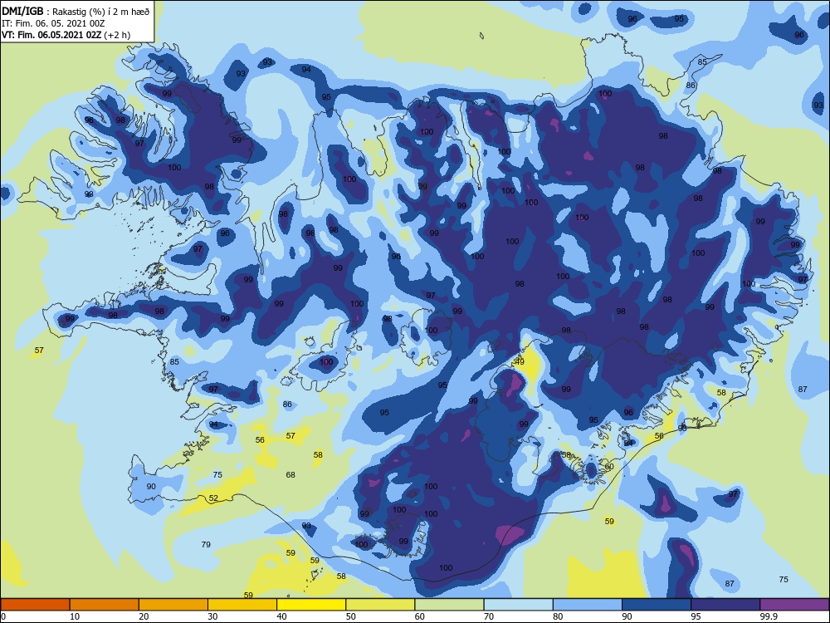The width and height of the screenshot is (830, 623).
Task: Click the orange 10–20 legend swatch
Action: coord(105,605)
